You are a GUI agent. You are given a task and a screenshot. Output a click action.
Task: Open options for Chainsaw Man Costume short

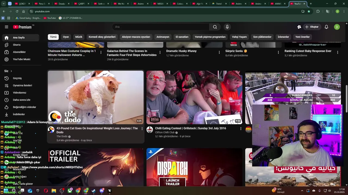coord(101,52)
